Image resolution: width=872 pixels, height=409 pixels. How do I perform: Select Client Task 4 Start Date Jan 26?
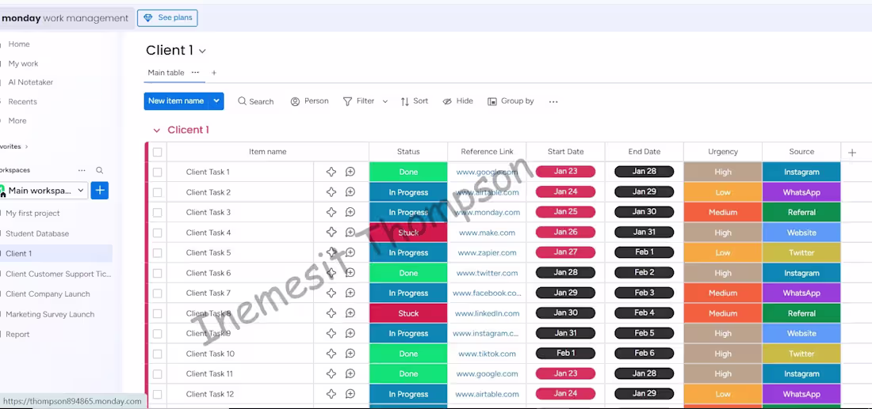point(565,232)
